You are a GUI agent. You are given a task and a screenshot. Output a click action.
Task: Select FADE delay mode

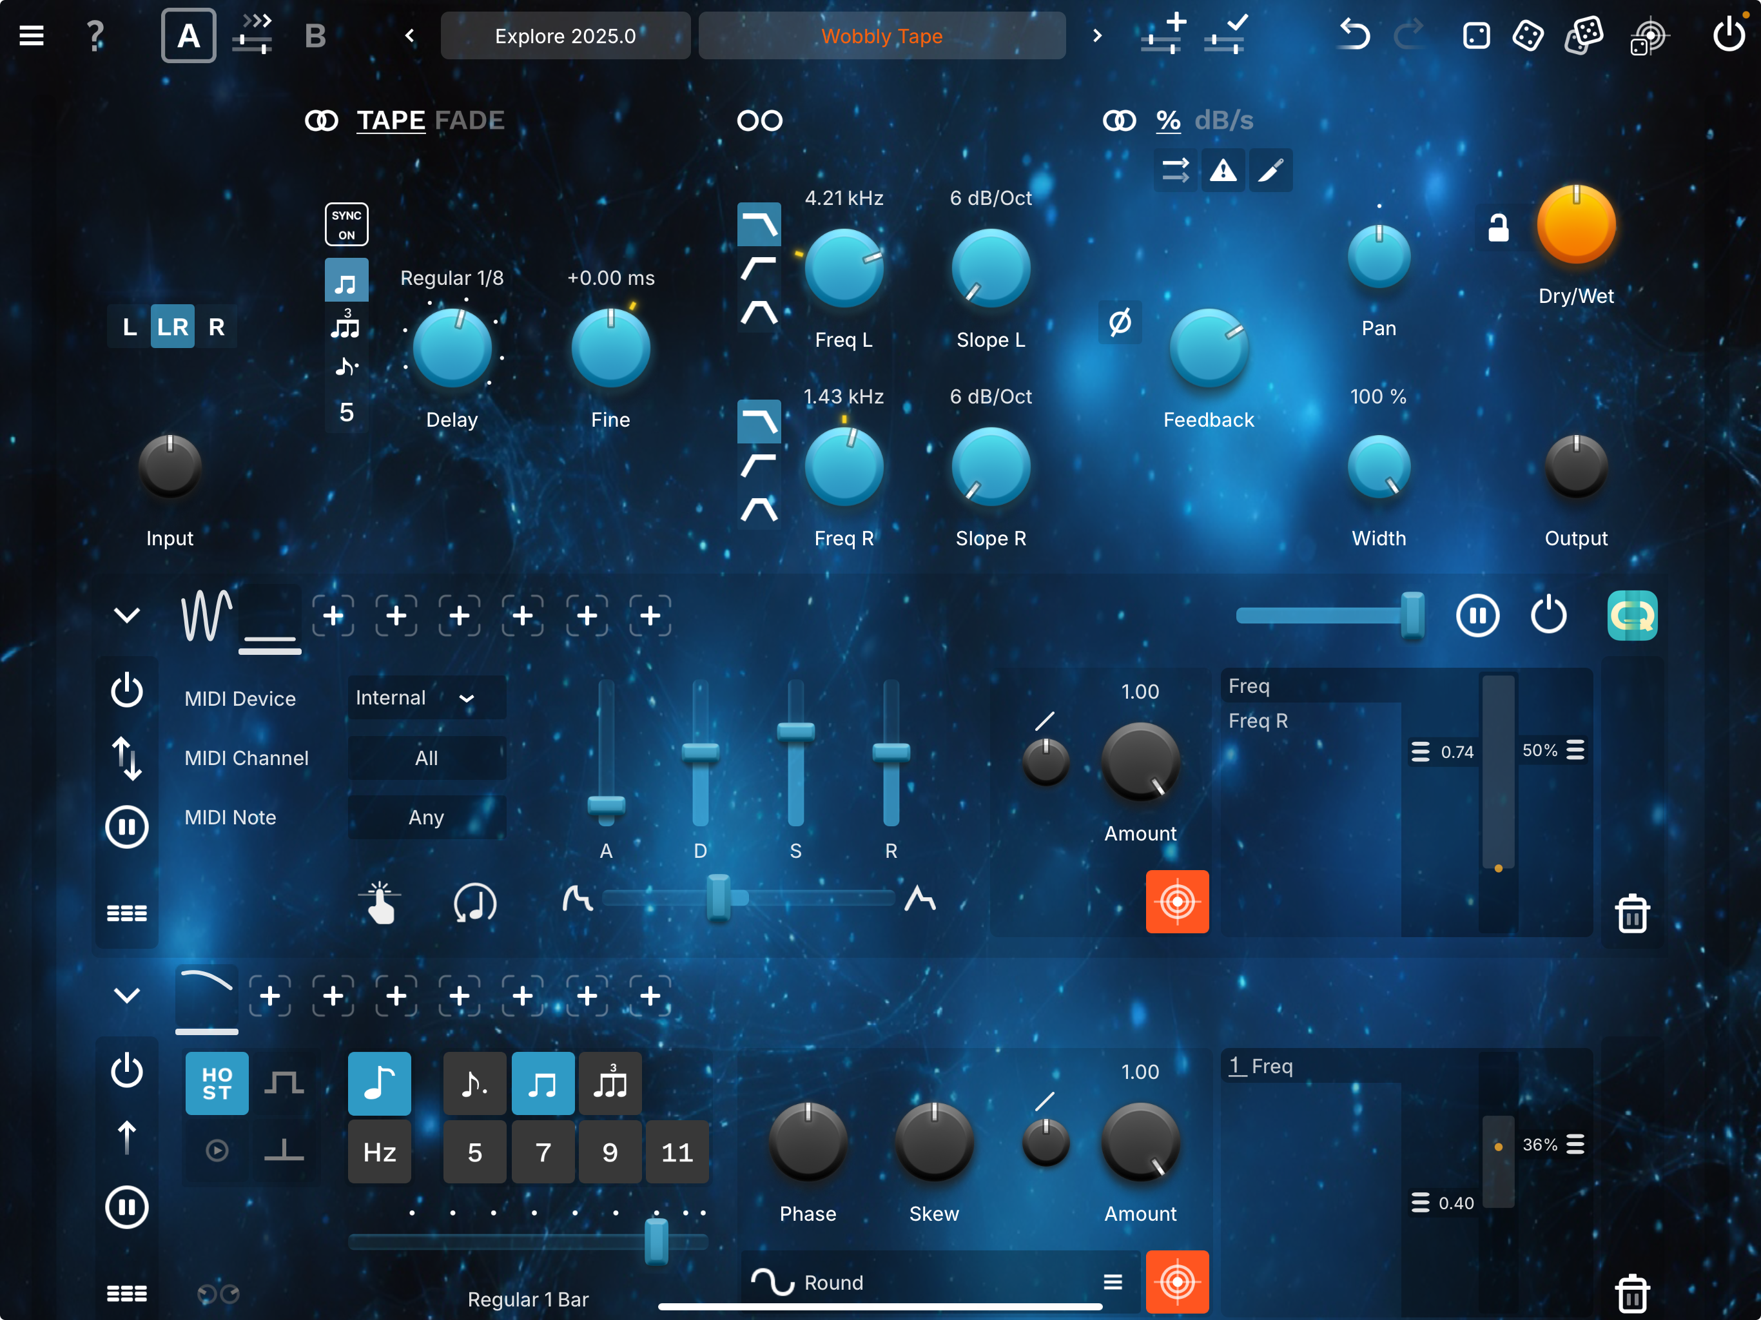tap(470, 121)
